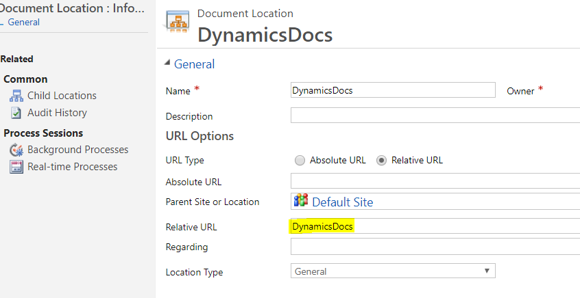Screen dimensions: 580x298
Task: Click the Document Location entity header icon
Action: [x=178, y=26]
